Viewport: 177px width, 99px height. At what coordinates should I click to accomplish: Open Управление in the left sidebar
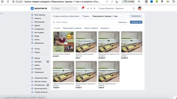(38, 72)
